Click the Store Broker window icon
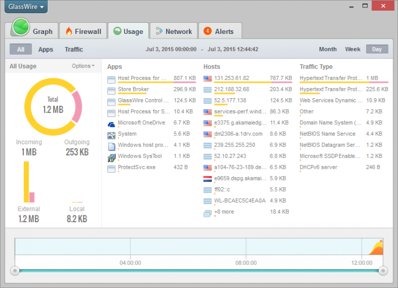This screenshot has width=398, height=288. [111, 91]
